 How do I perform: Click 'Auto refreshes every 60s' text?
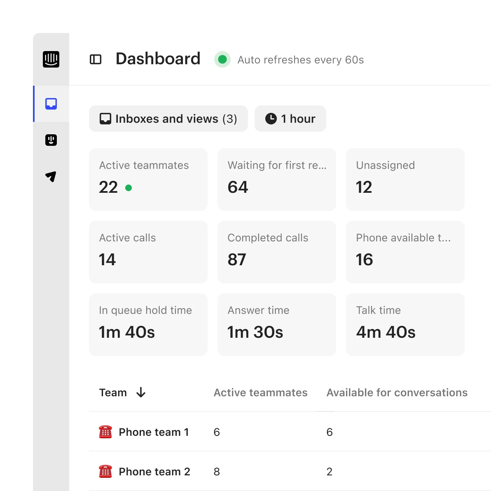[x=301, y=59]
